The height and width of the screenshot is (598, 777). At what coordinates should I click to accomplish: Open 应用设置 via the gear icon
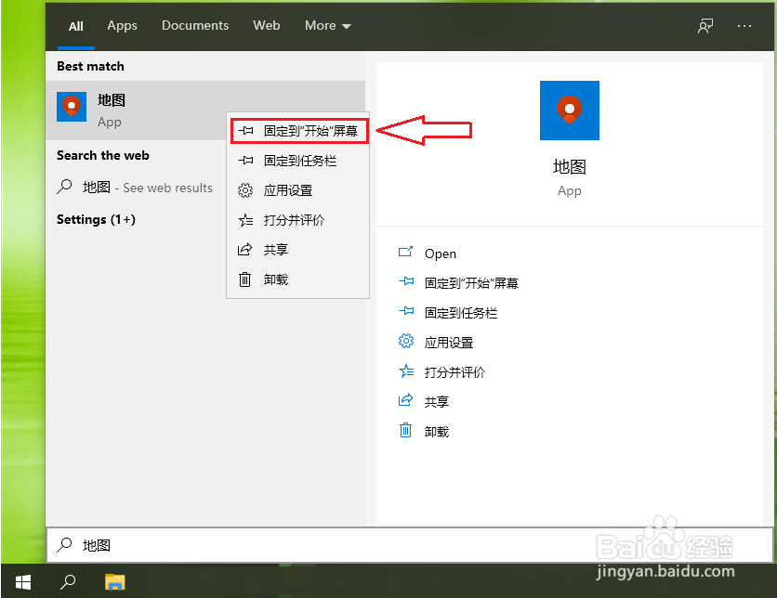[406, 342]
